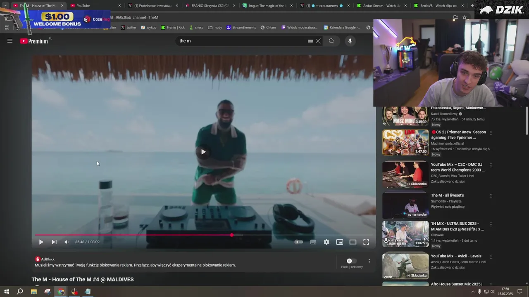Toggle the AdBlock 'Blokuj reklamy' switch
The width and height of the screenshot is (529, 297).
point(352,261)
